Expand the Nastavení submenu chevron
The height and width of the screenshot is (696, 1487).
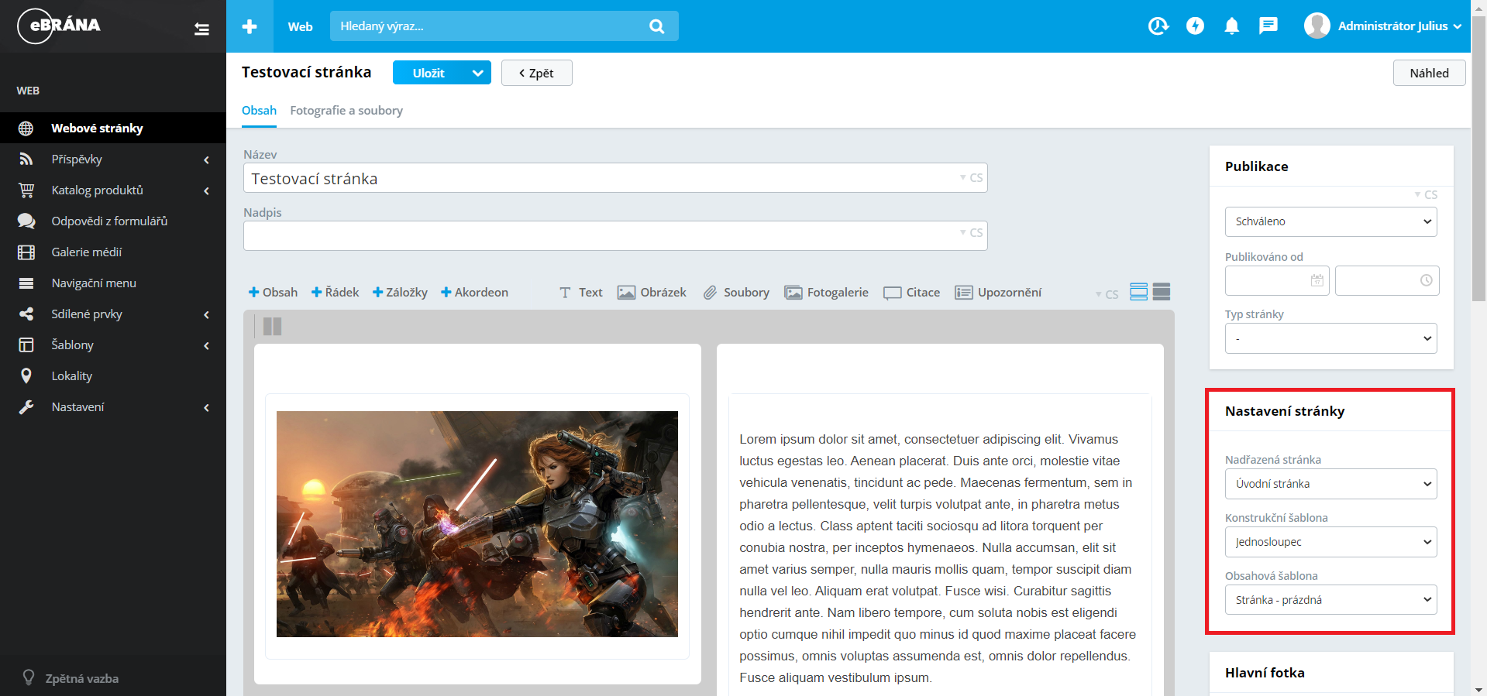click(x=206, y=407)
